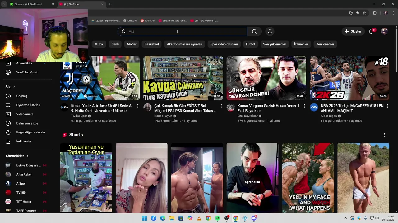Screen dimensions: 398x223
Task: Open Spotify from the Windows taskbar
Action: (x=217, y=218)
